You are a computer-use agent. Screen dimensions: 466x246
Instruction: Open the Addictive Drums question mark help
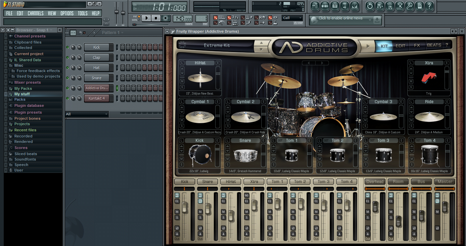click(x=447, y=45)
